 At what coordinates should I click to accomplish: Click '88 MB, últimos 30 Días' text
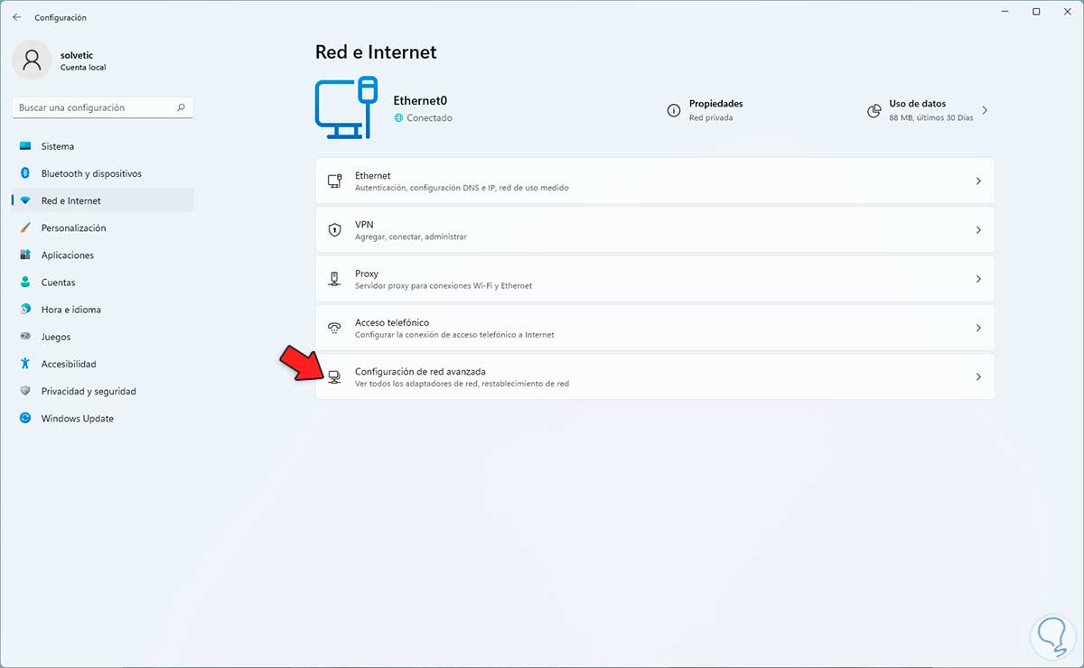931,118
